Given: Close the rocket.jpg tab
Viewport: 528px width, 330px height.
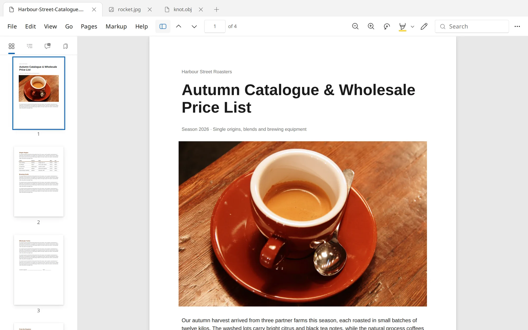Looking at the screenshot, I should 150,10.
